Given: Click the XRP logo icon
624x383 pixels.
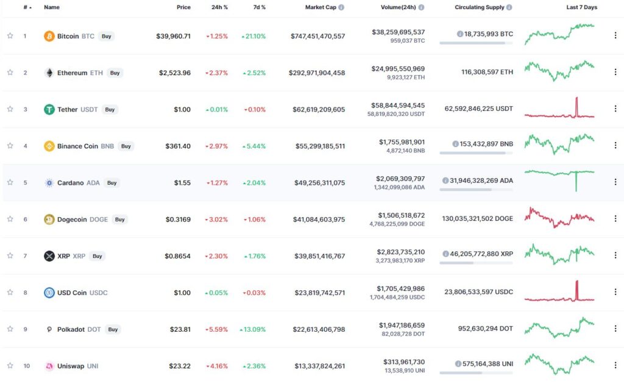Looking at the screenshot, I should coord(49,256).
